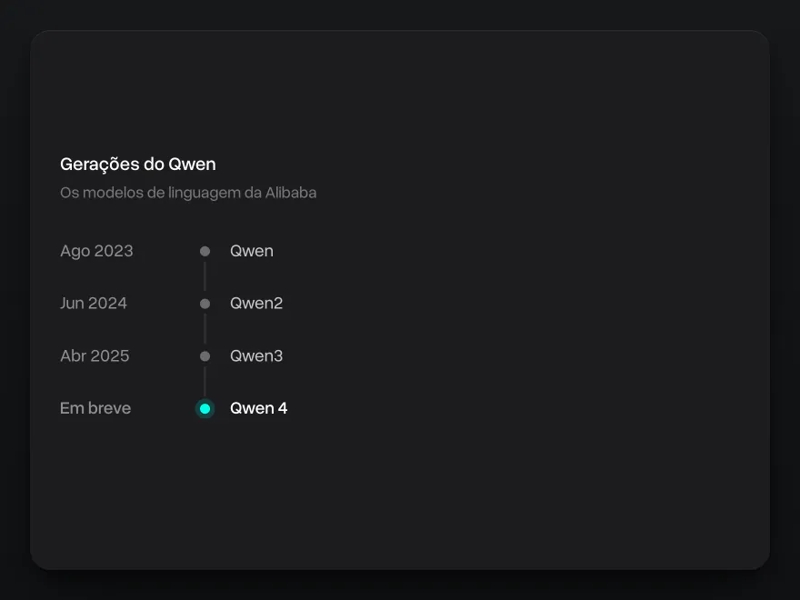Select the Qwen3 timeline marker dot
This screenshot has width=800, height=600.
pos(205,356)
